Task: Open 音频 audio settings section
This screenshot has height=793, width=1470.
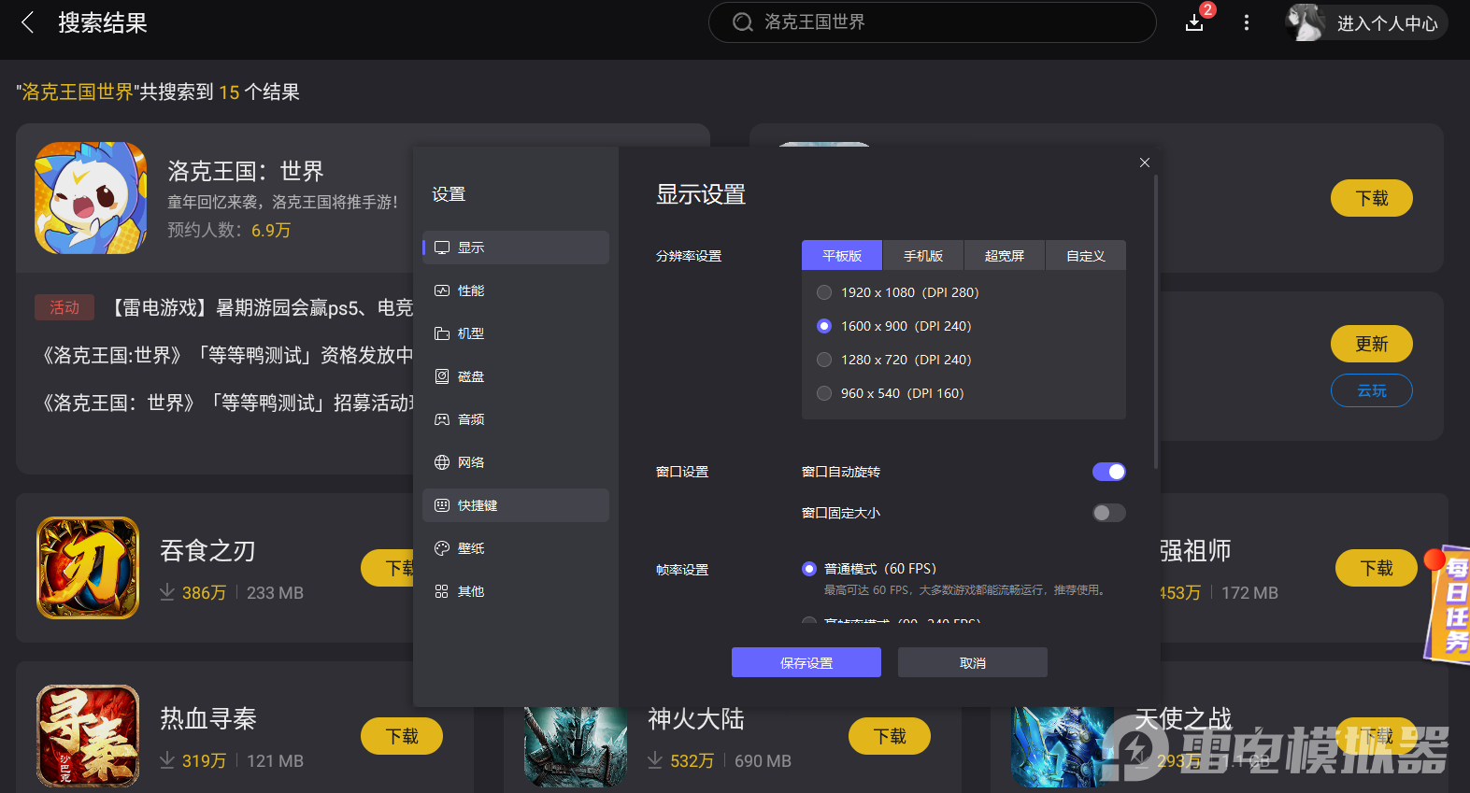Action: click(516, 419)
